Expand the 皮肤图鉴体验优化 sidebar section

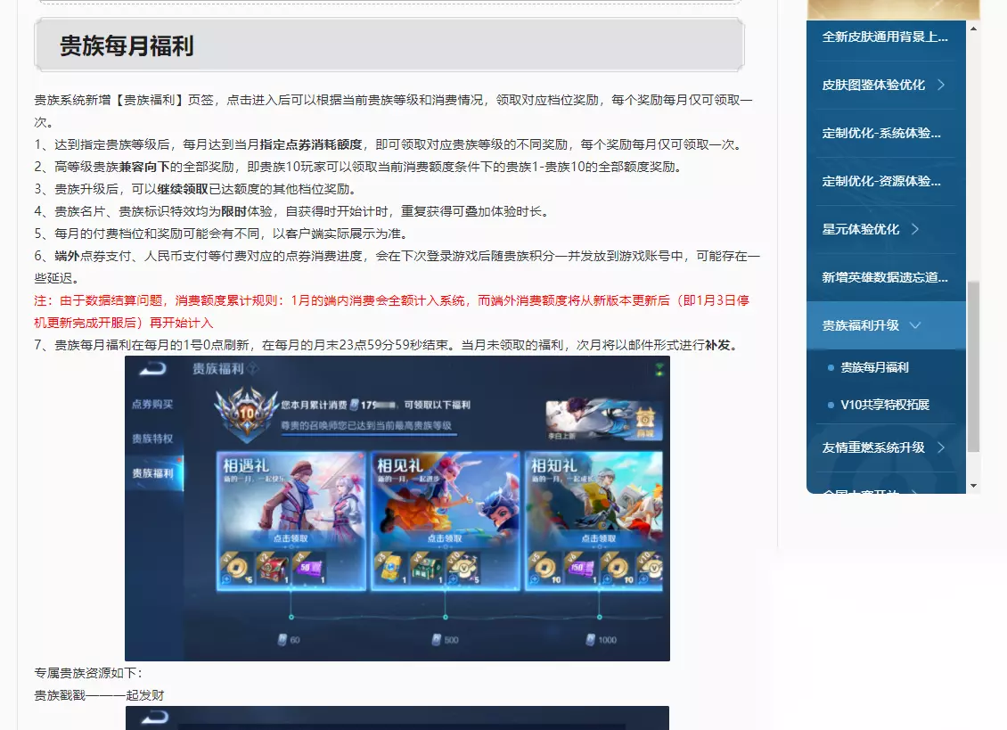(941, 85)
